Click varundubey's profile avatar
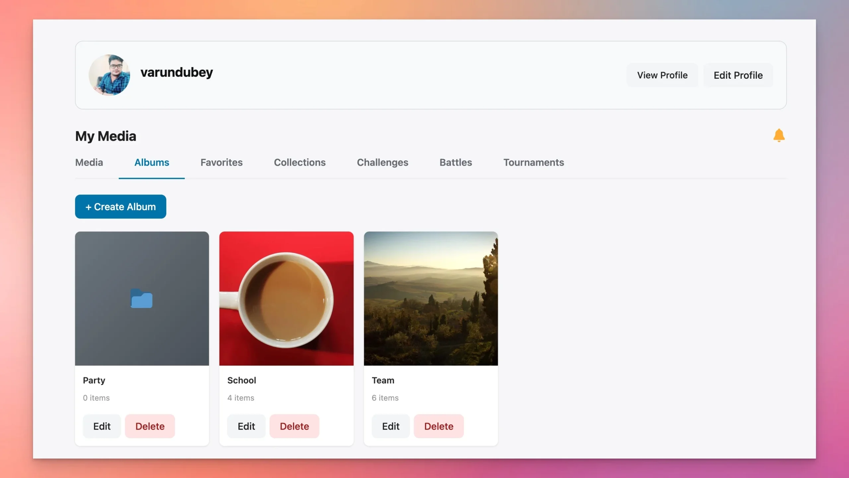The height and width of the screenshot is (478, 849). coord(109,75)
